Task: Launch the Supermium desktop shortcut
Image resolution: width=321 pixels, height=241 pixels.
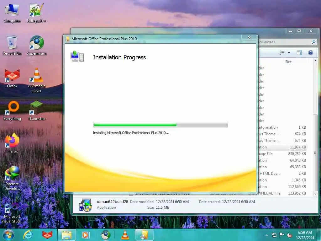Action: (37, 46)
